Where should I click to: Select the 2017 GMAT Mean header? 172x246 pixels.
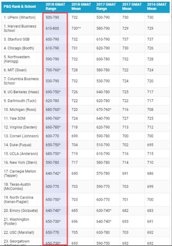pyautogui.click(x=132, y=7)
